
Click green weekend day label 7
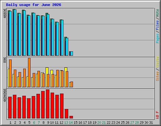tap(39, 123)
